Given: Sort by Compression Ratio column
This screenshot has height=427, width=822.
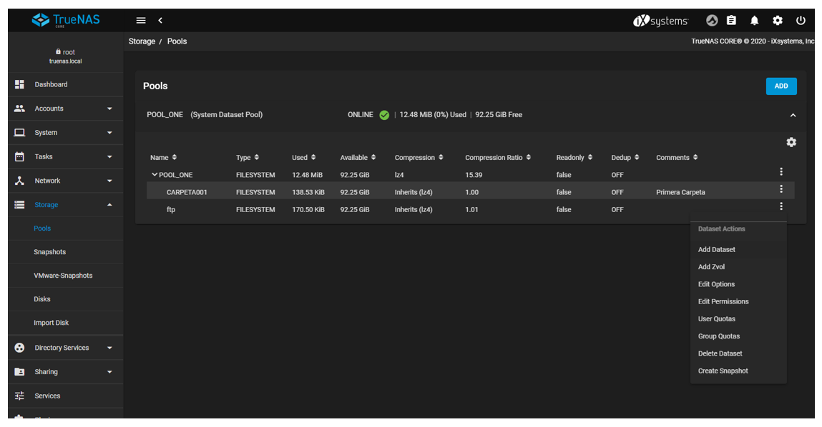Looking at the screenshot, I should click(497, 158).
